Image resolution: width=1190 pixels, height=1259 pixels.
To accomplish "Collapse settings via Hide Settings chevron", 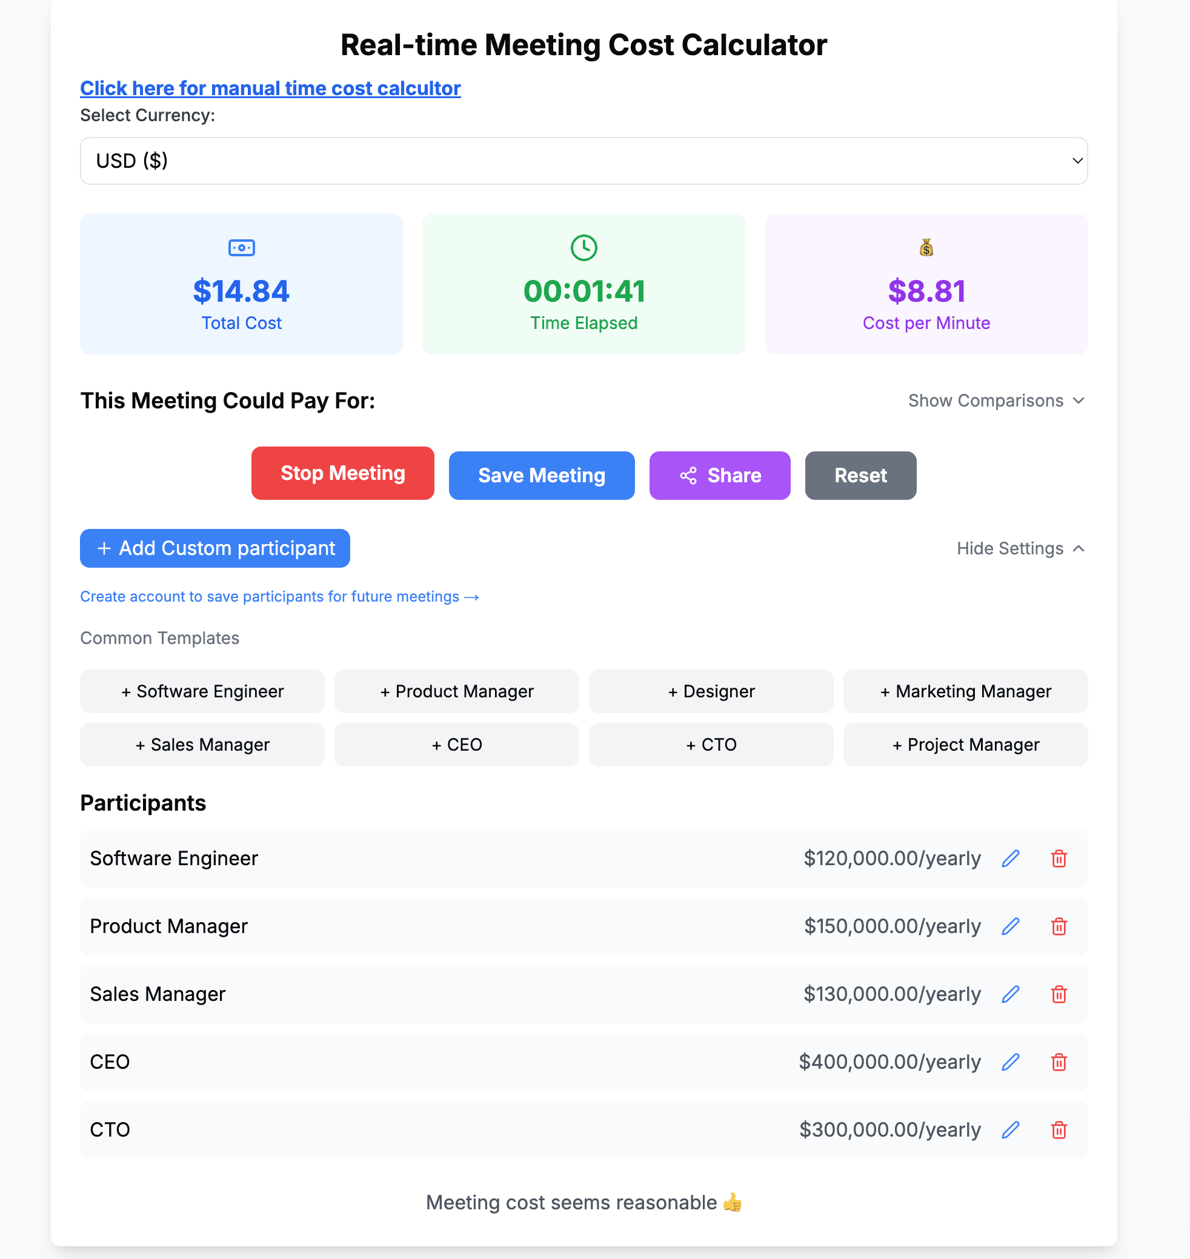I will click(x=1020, y=548).
